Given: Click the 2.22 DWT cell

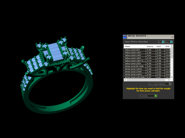Looking at the screenshot, I should [x=160, y=50].
